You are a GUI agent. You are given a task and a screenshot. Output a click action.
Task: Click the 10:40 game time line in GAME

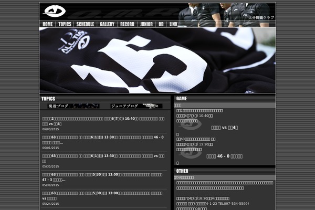coord(194,115)
